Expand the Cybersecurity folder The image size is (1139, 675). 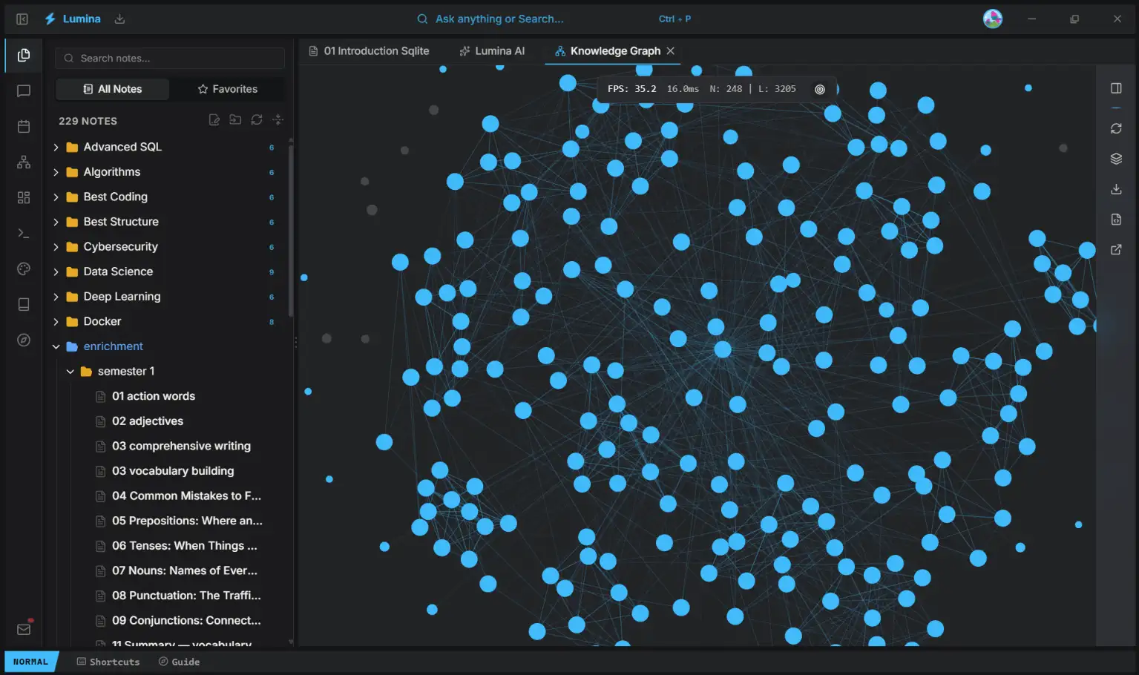coord(56,247)
